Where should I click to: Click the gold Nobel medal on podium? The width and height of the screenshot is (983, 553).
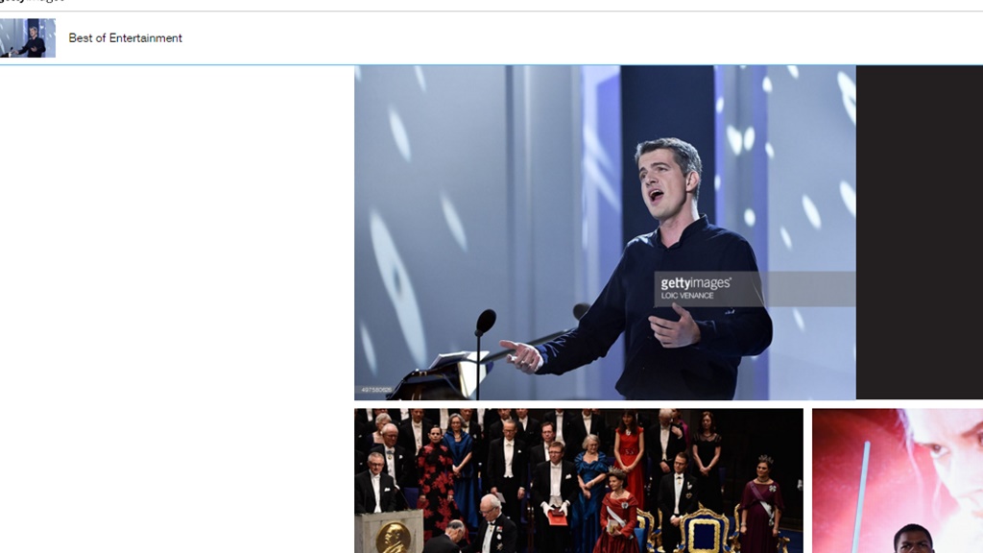coord(394,538)
